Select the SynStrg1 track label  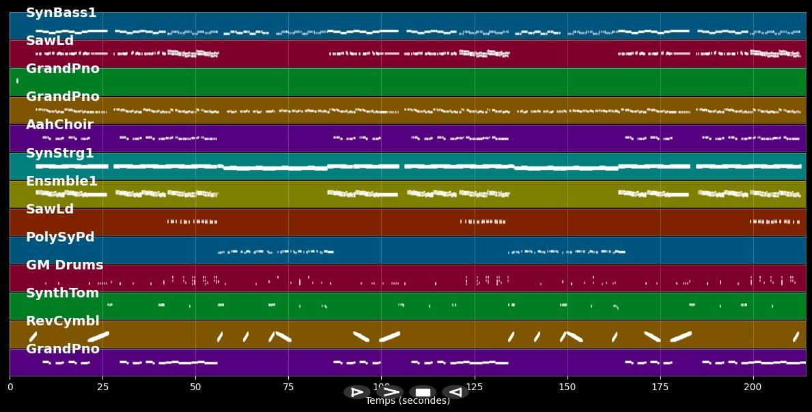60,153
